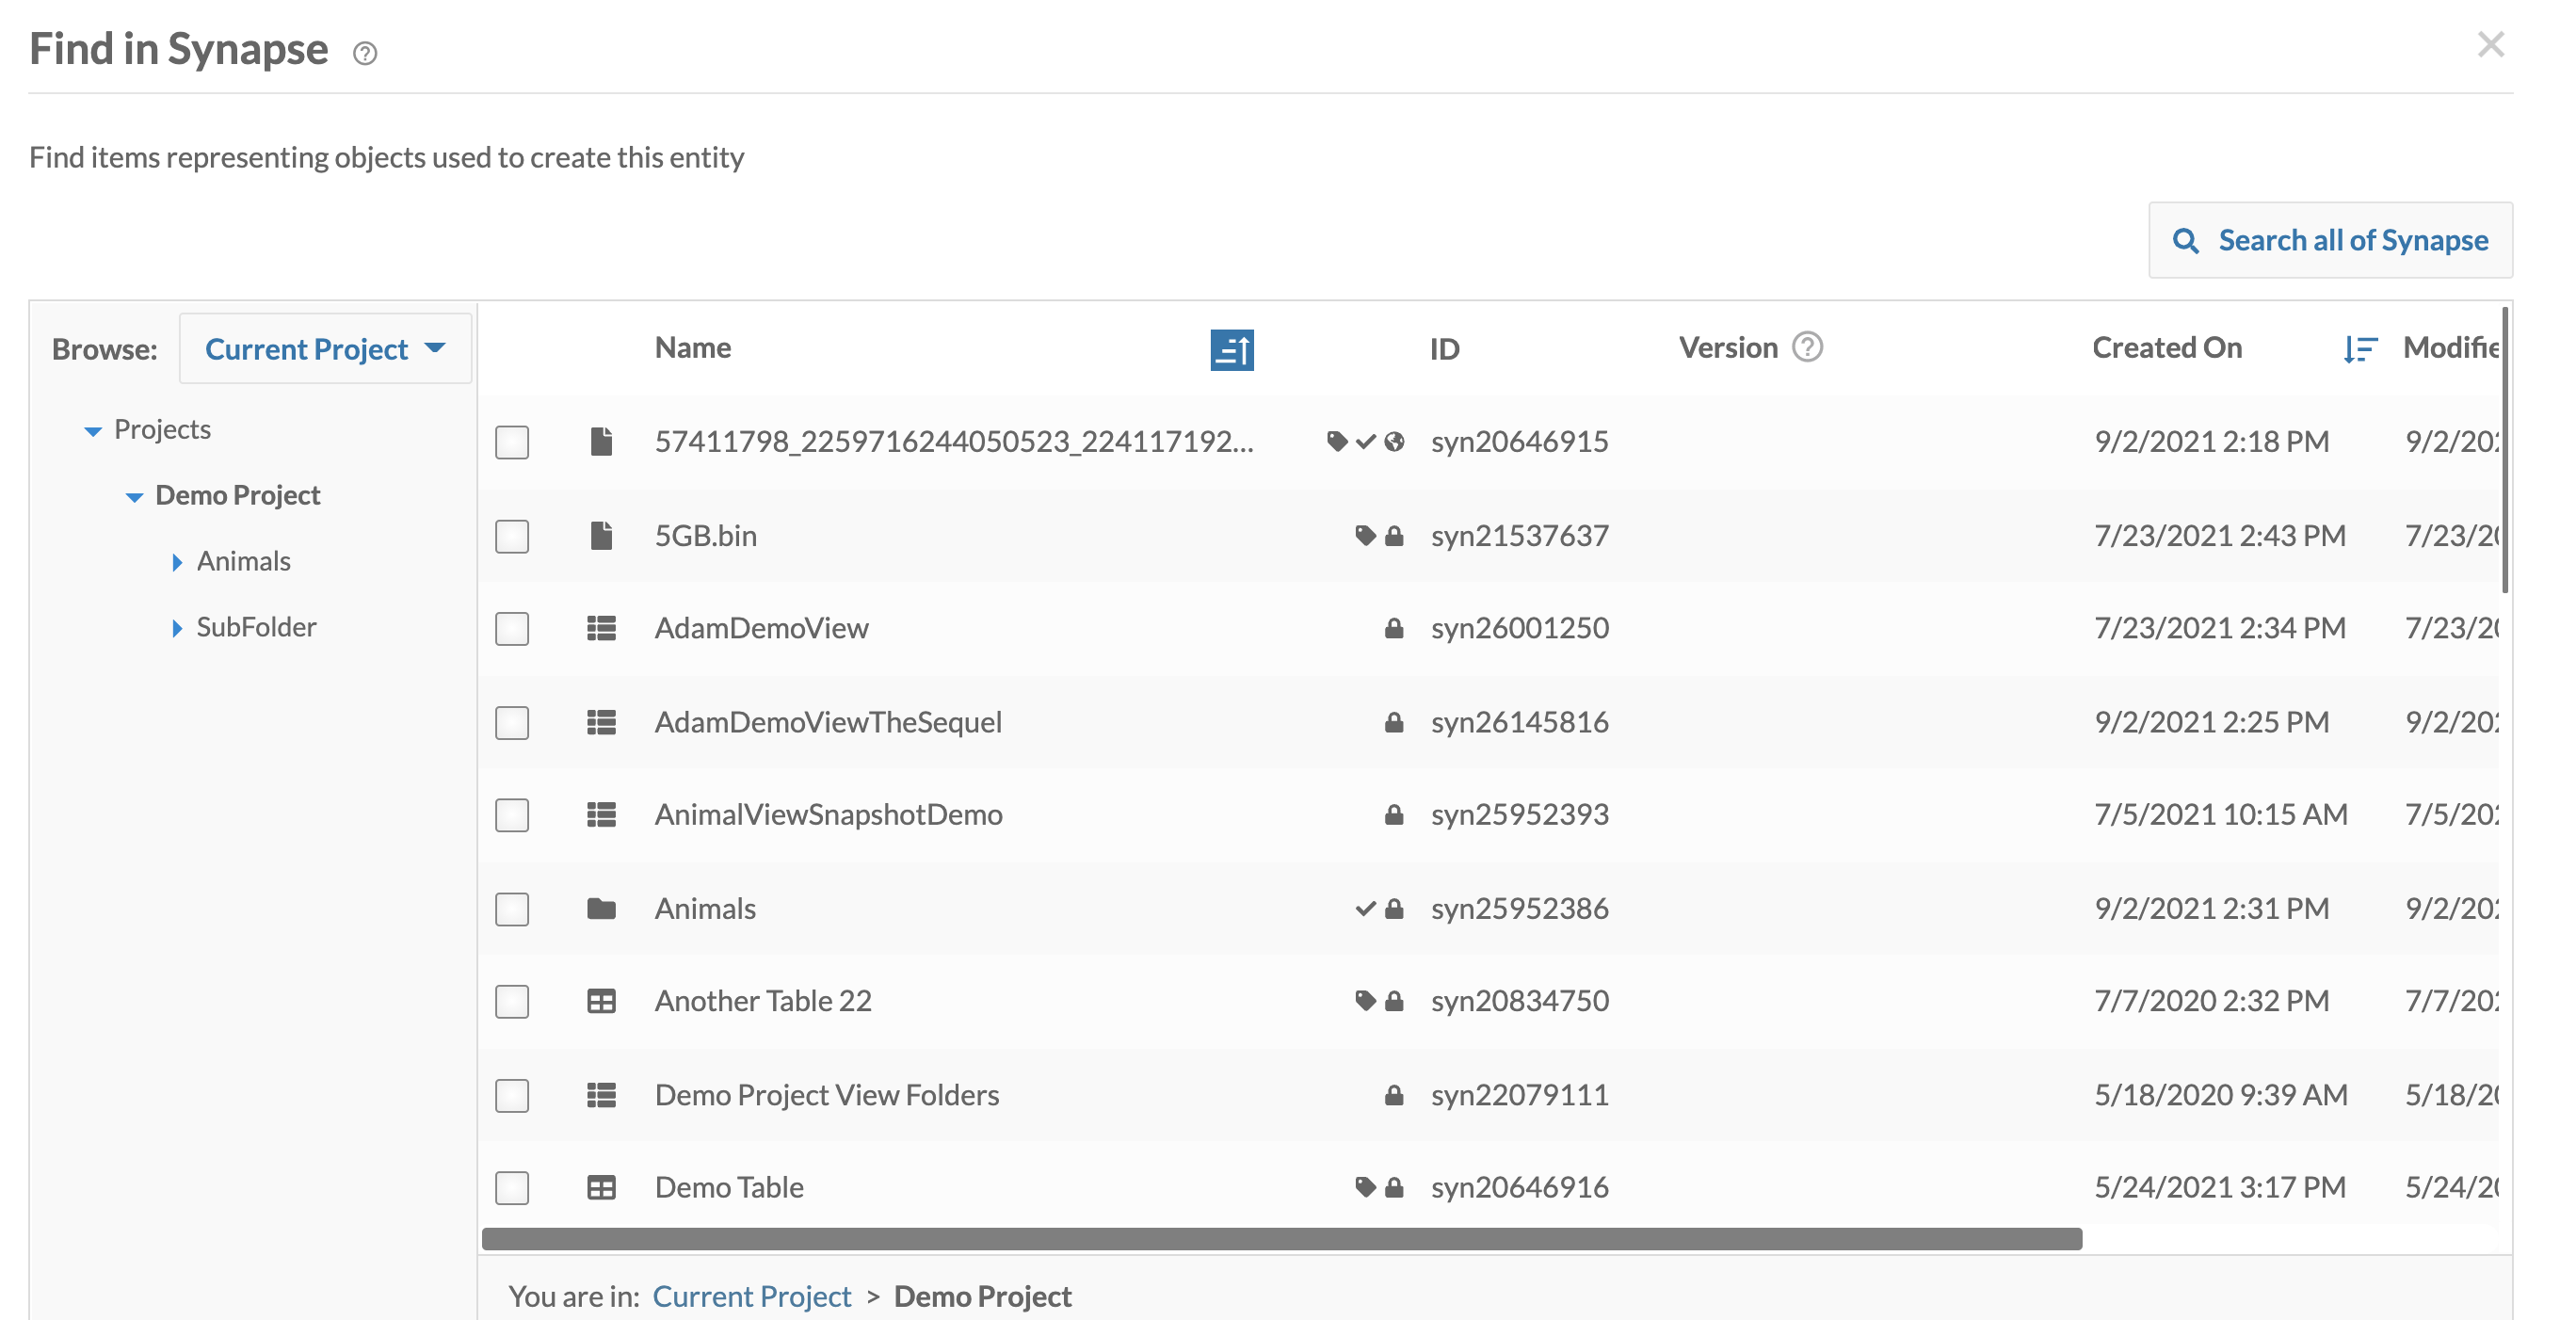The height and width of the screenshot is (1320, 2576).
Task: Click the tag icon on Demo Table row
Action: 1365,1187
